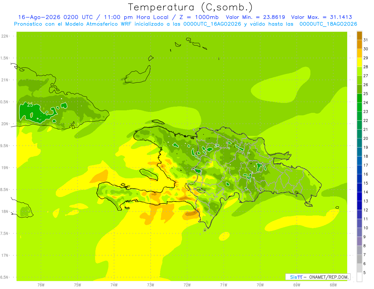Click the legend value '20'
The height and width of the screenshot is (289, 374).
366,138
